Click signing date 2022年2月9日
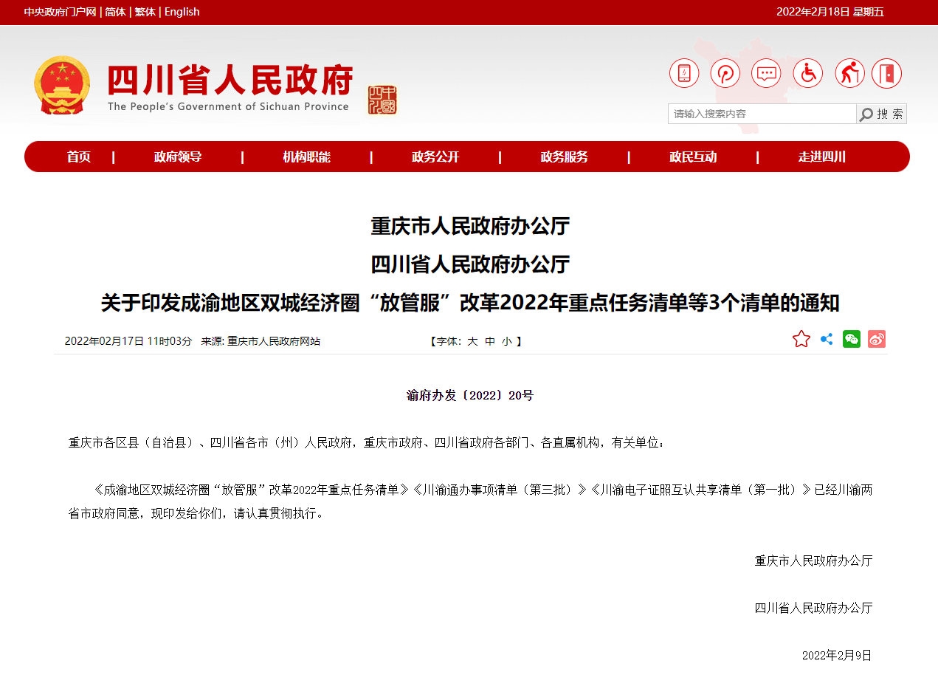938x689 pixels. (x=837, y=655)
